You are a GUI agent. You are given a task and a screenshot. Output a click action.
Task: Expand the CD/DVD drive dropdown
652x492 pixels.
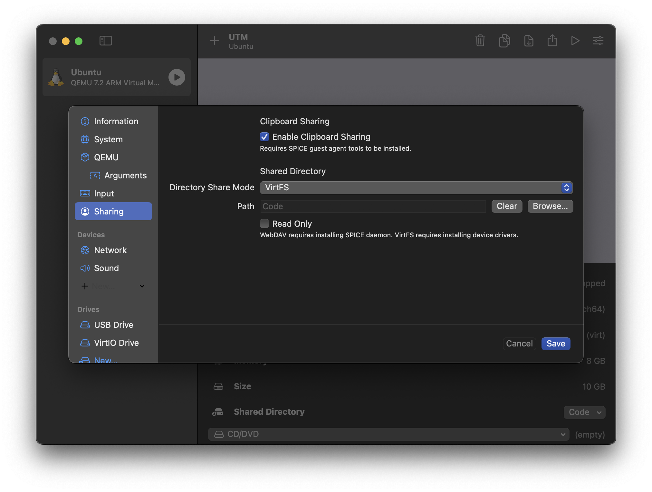562,434
